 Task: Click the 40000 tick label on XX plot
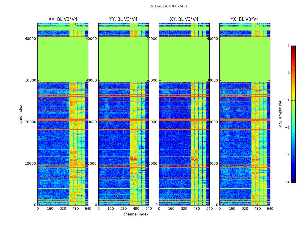[31, 39]
